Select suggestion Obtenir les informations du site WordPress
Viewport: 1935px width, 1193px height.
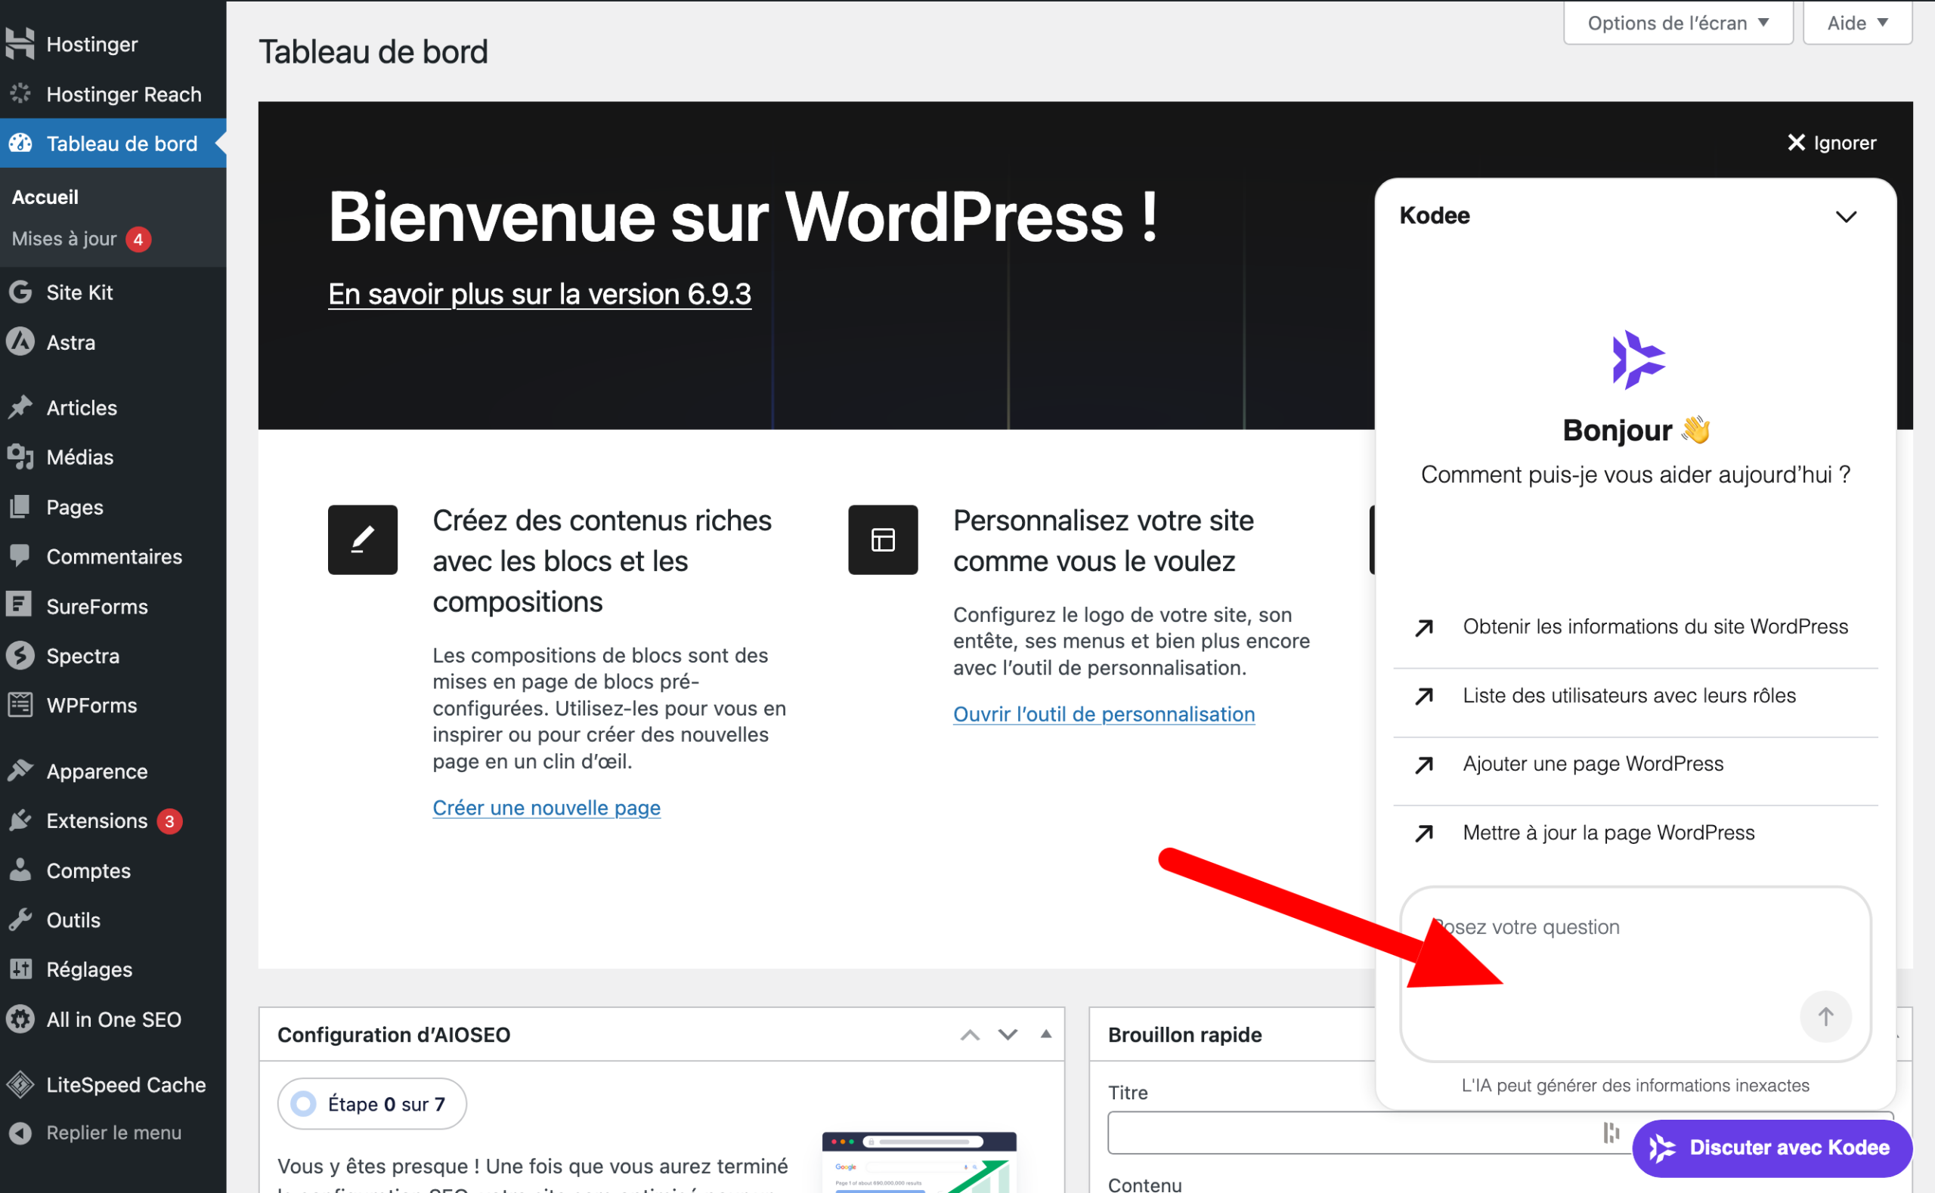pyautogui.click(x=1635, y=626)
